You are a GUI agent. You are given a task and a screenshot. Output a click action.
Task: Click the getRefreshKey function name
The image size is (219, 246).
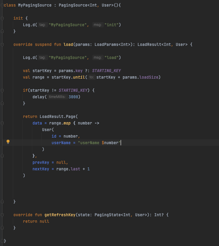click(x=60, y=215)
